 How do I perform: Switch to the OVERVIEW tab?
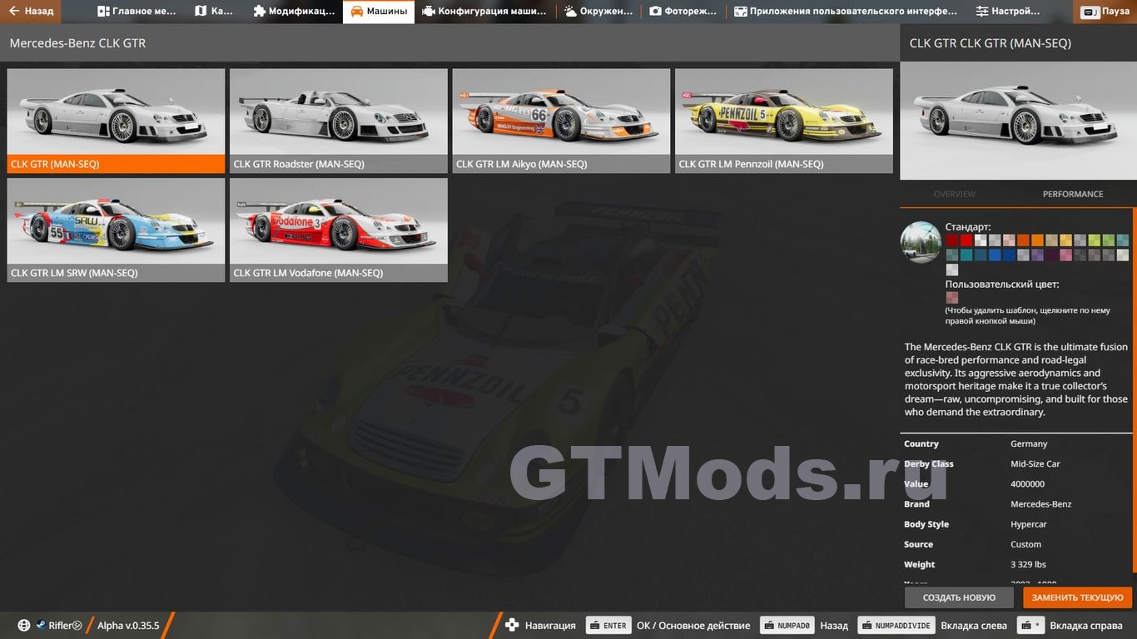point(954,194)
